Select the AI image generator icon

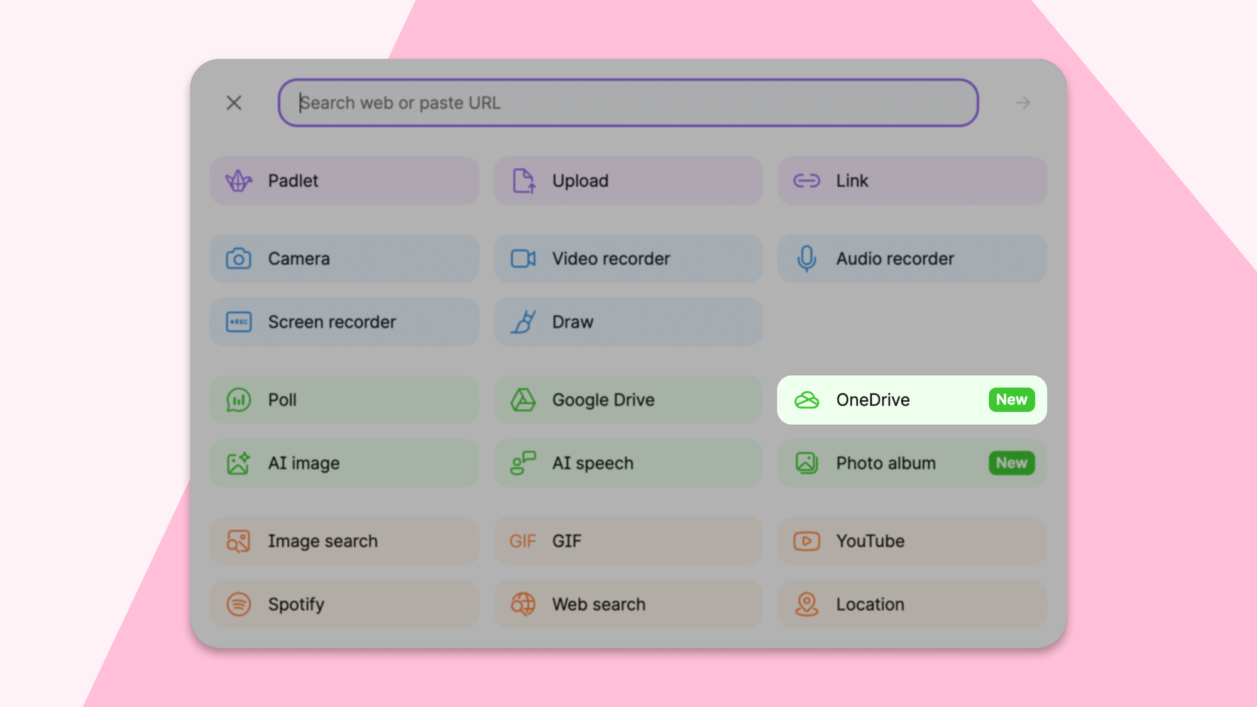coord(239,463)
